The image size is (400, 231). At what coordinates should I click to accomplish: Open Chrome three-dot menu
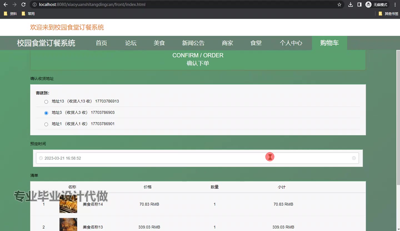click(x=395, y=4)
